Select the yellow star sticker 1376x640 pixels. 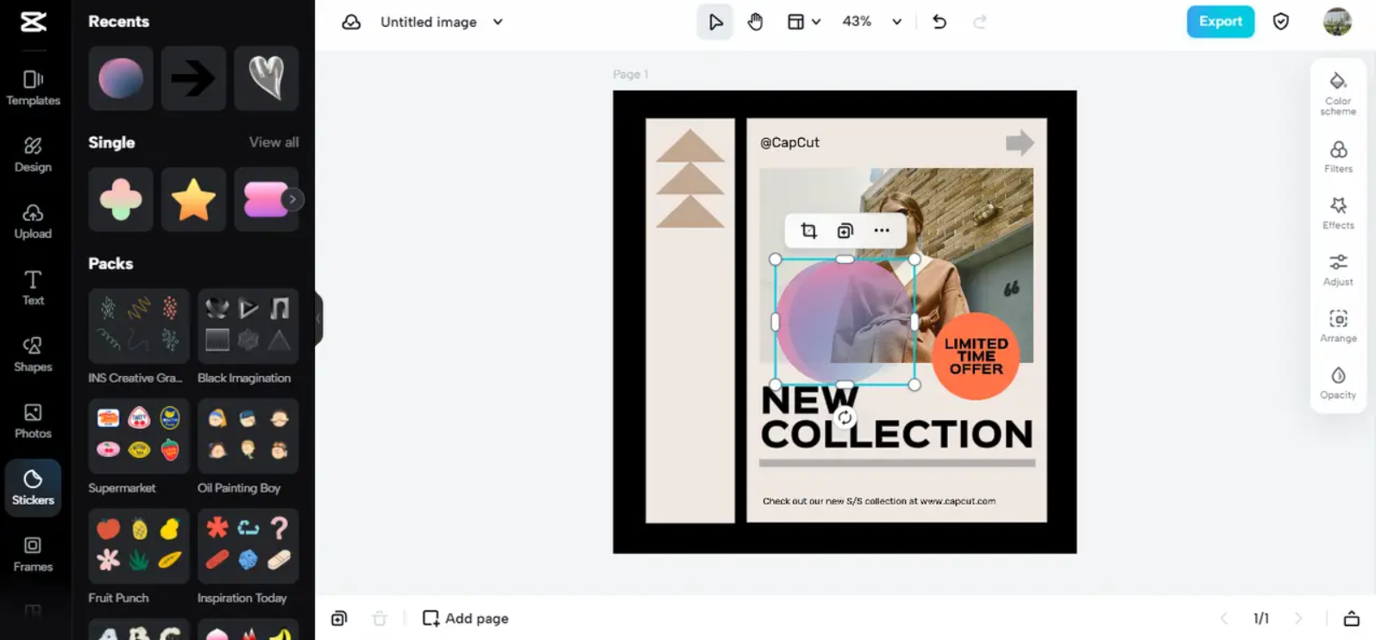[x=193, y=199]
